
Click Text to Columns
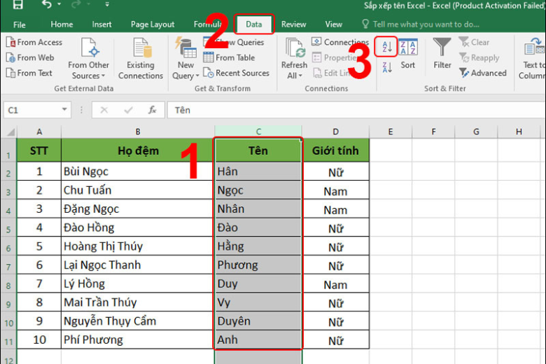[x=533, y=59]
